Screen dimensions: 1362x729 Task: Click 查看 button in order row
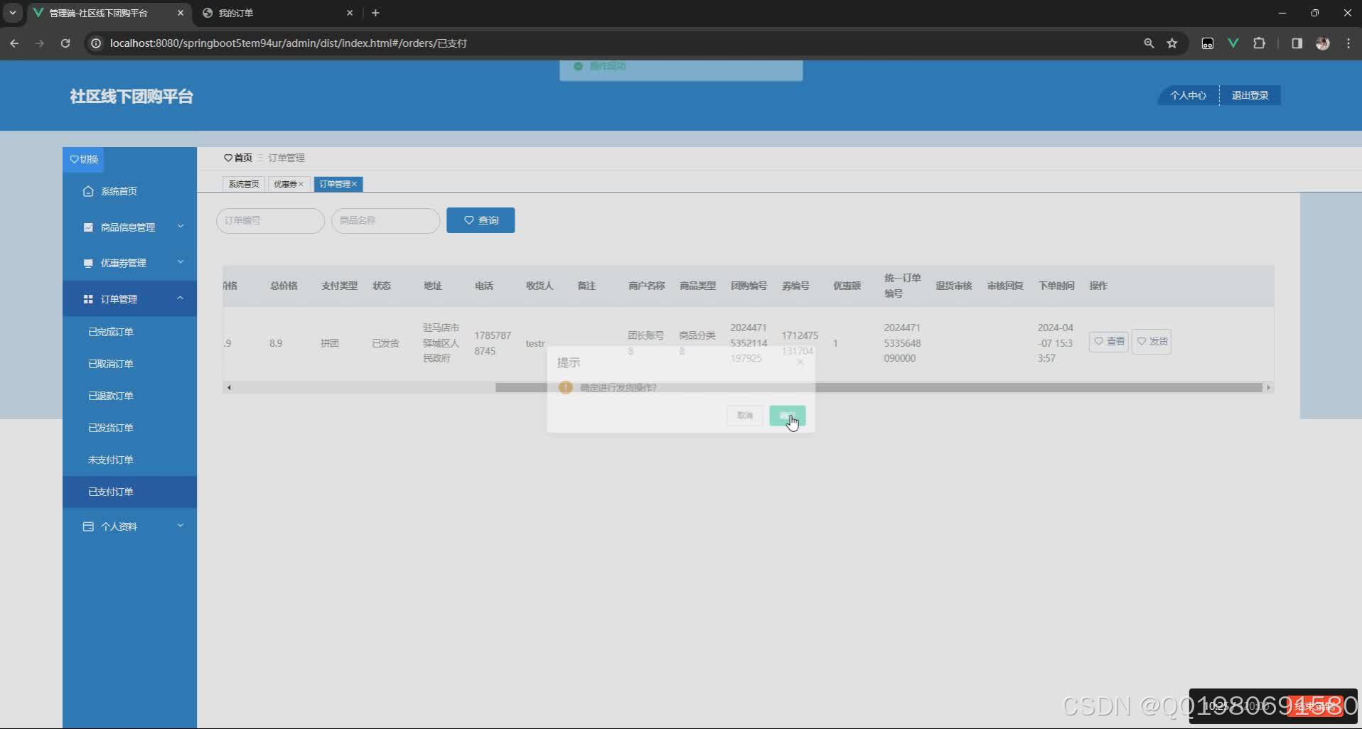pos(1108,342)
